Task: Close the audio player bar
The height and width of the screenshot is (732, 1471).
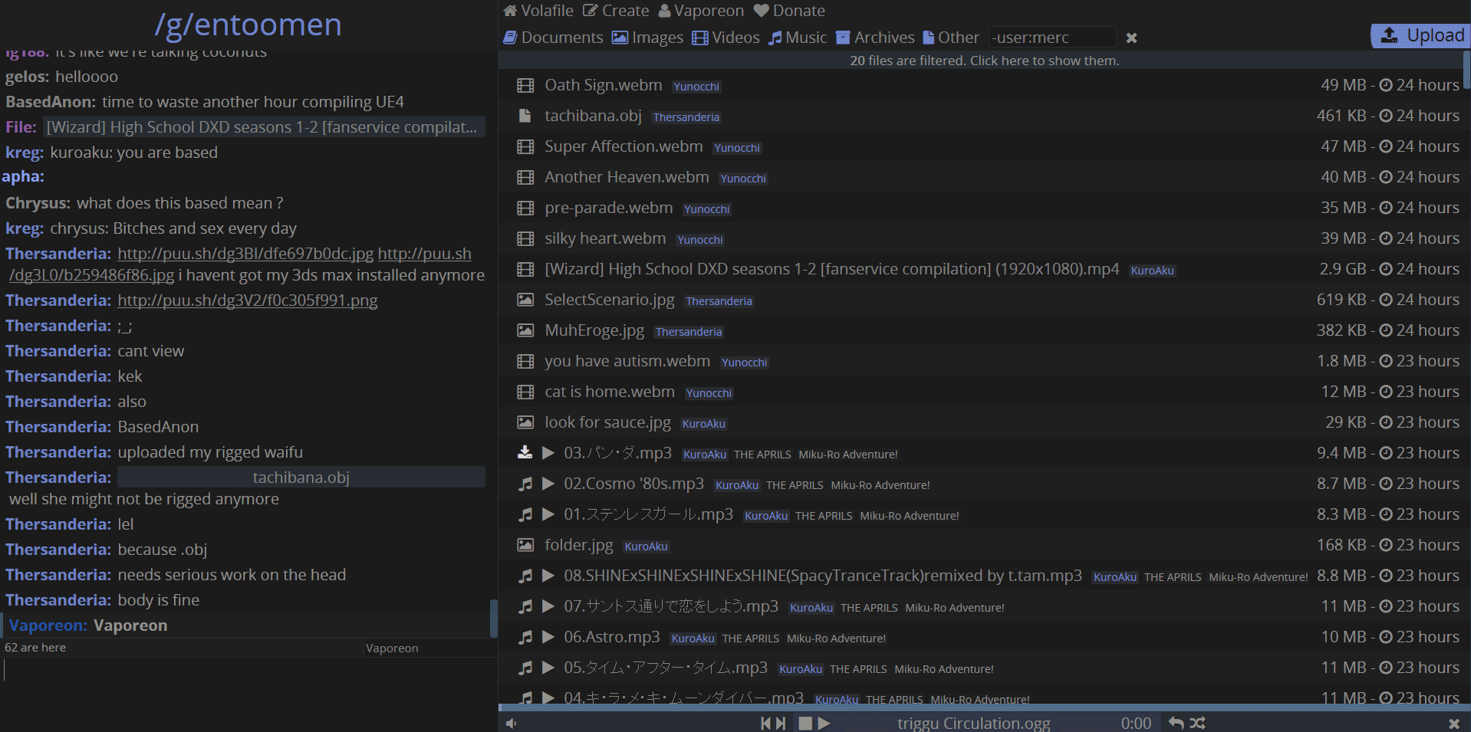Action: pos(1453,724)
